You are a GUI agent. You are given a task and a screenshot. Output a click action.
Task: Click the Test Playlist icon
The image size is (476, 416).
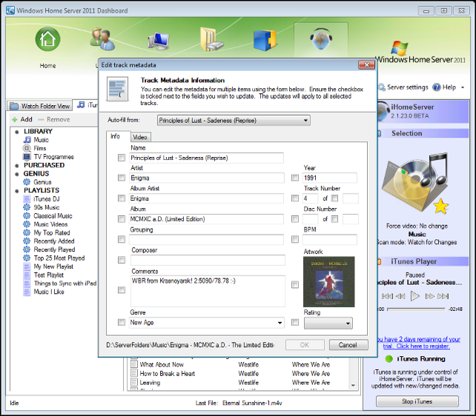[x=27, y=275]
